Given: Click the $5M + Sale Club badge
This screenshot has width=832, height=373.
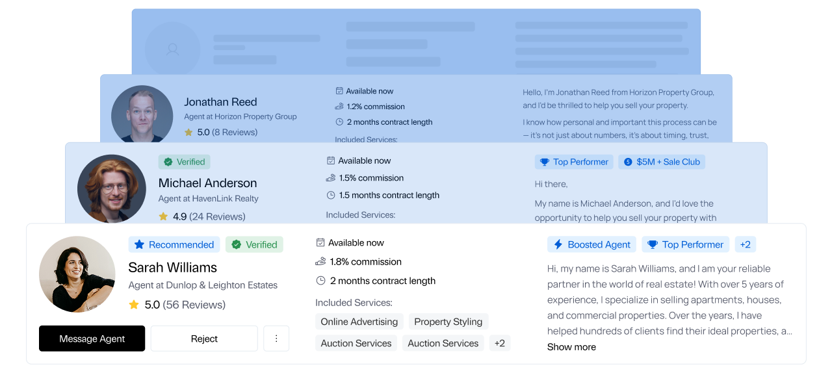Looking at the screenshot, I should (662, 162).
